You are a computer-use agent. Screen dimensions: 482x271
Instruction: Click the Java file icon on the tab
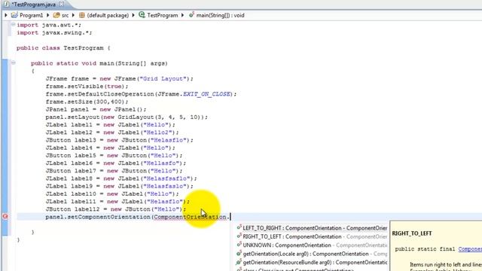tap(6, 5)
